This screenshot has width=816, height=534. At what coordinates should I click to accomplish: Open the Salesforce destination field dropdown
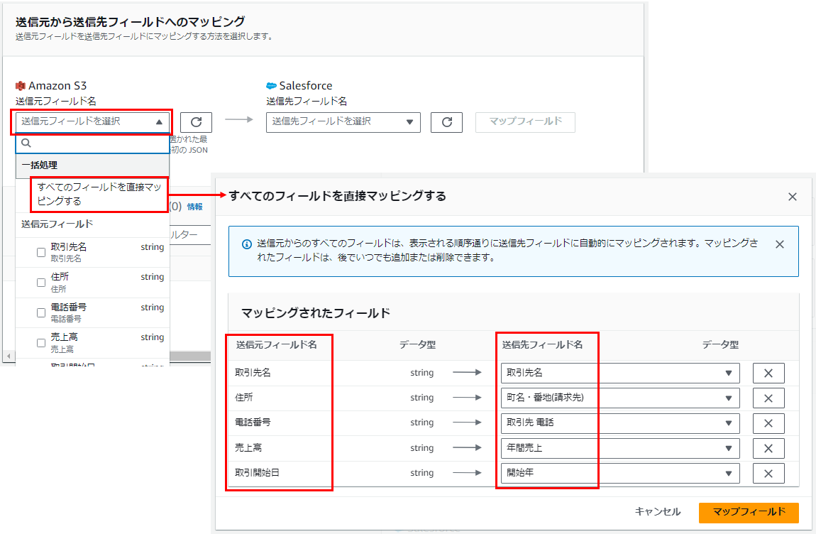coord(343,122)
